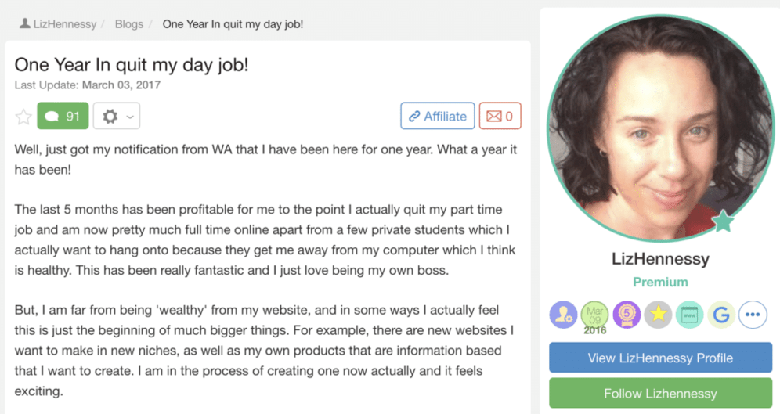
Task: Click the purple number 5 ribbon badge
Action: tap(627, 315)
